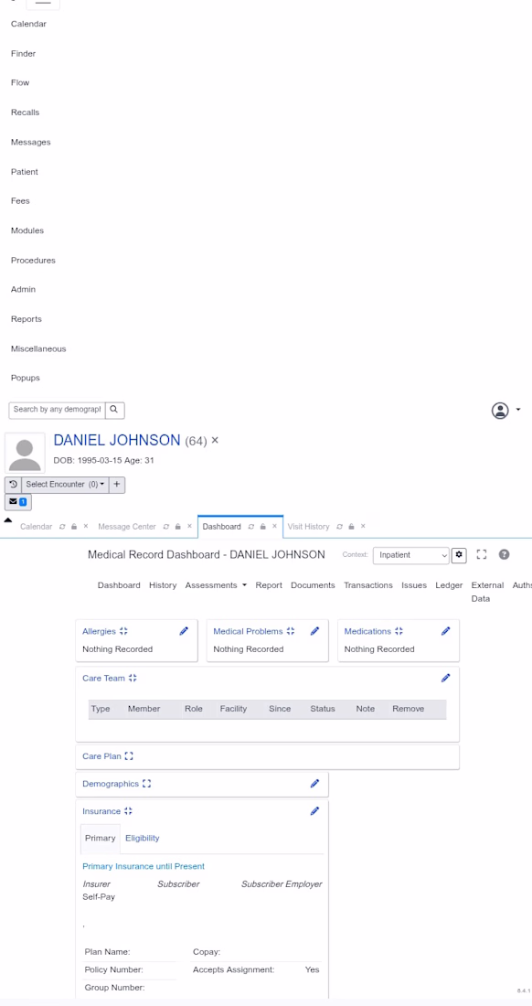
Task: Expand the Demographics card
Action: pos(147,784)
